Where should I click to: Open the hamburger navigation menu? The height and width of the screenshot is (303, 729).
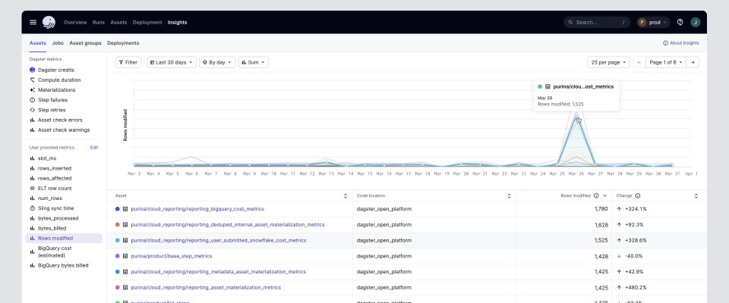[x=33, y=22]
